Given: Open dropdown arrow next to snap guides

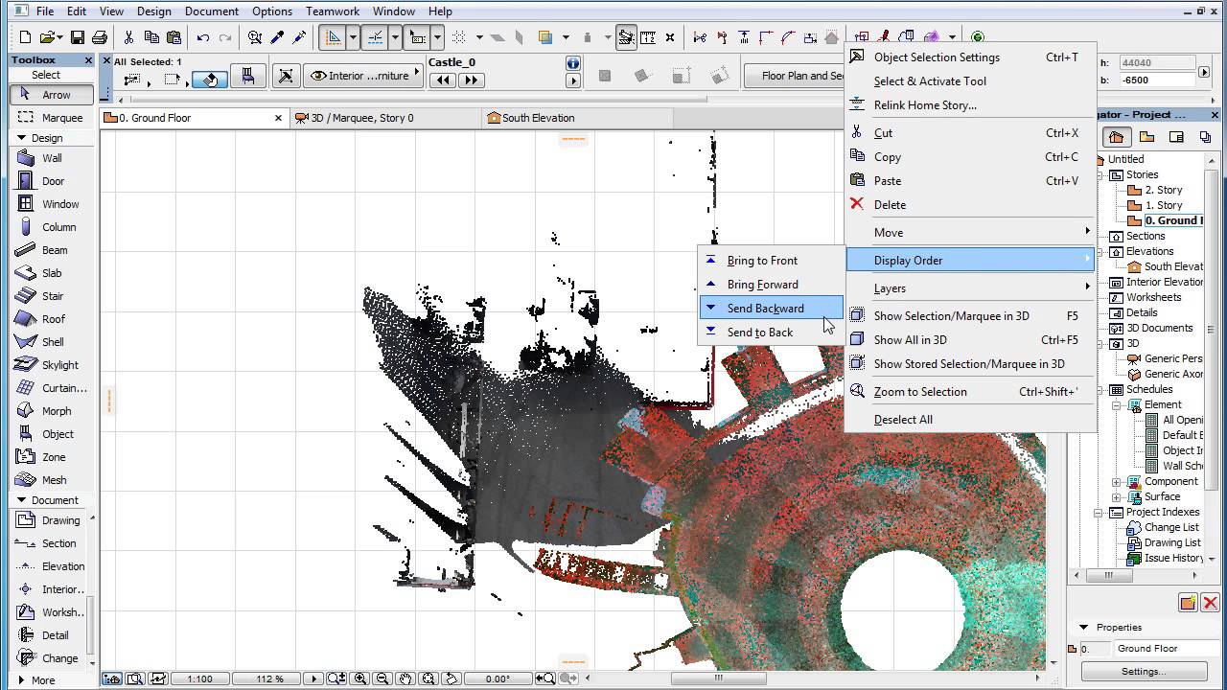Looking at the screenshot, I should [394, 37].
